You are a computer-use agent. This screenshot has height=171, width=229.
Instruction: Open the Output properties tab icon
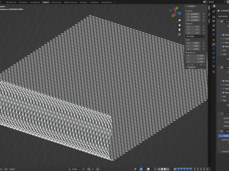tap(214, 21)
